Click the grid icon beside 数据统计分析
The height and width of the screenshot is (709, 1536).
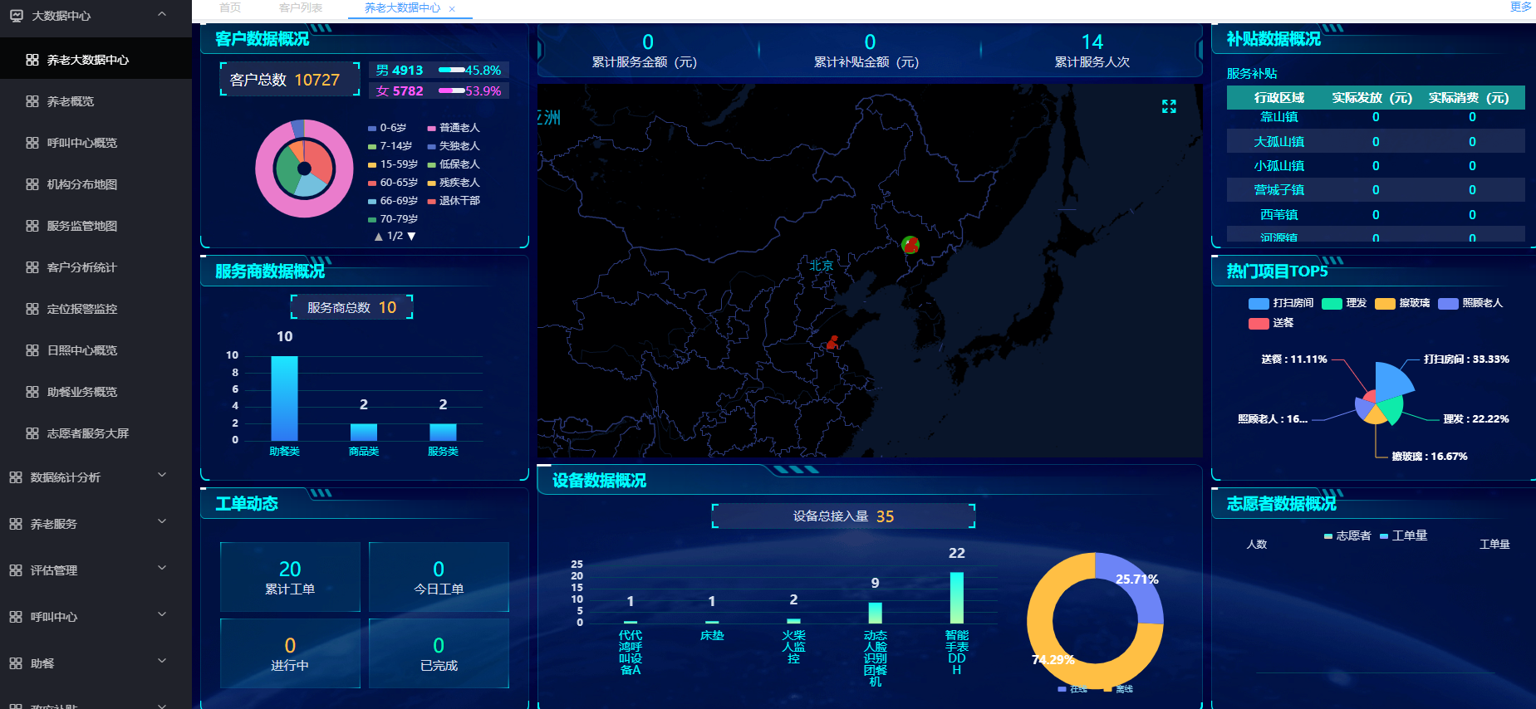pyautogui.click(x=16, y=477)
